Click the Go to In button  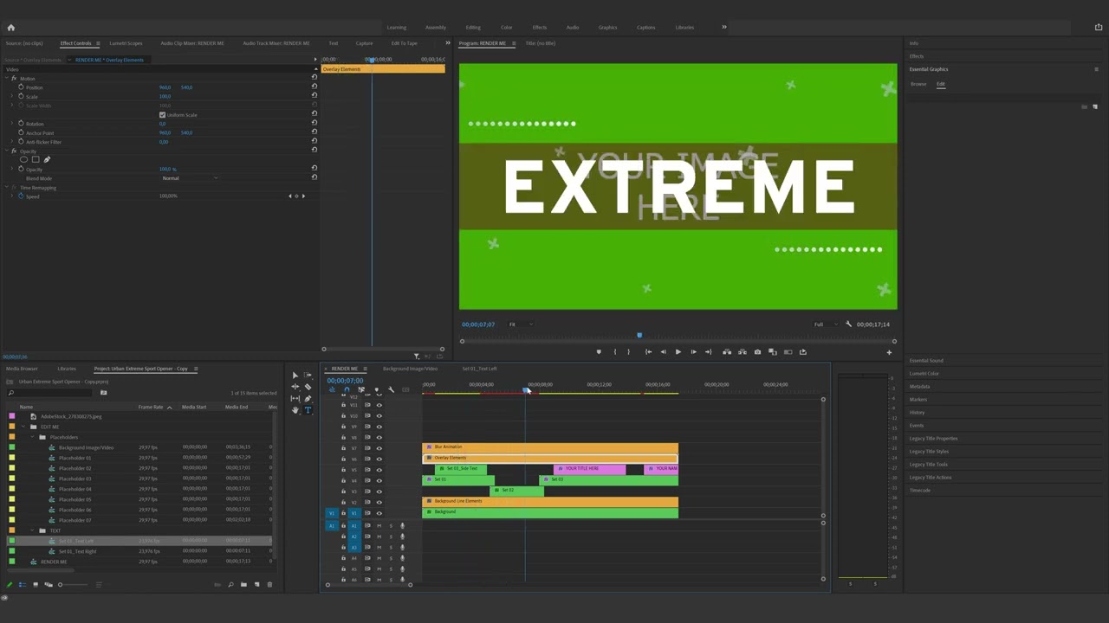(648, 352)
